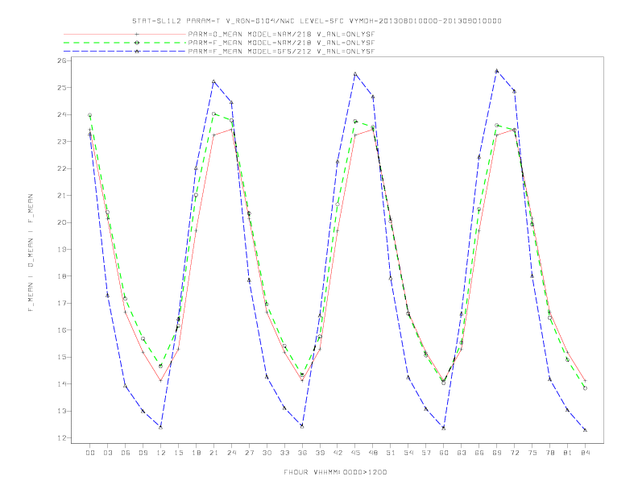Click the blue dashed line sample in legend
Viewport: 638px width, 493px height.
pyautogui.click(x=125, y=52)
